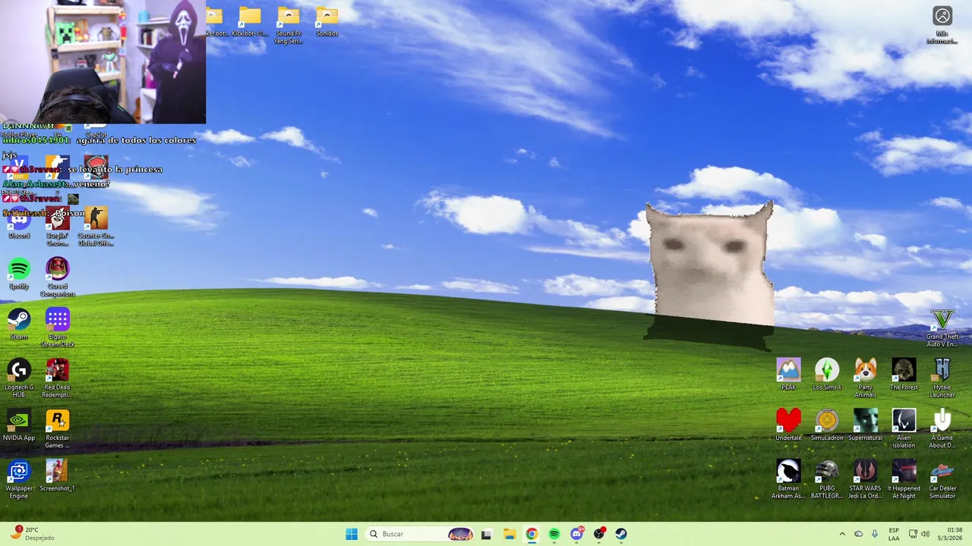Switch to OBS Studio in taskbar

599,534
